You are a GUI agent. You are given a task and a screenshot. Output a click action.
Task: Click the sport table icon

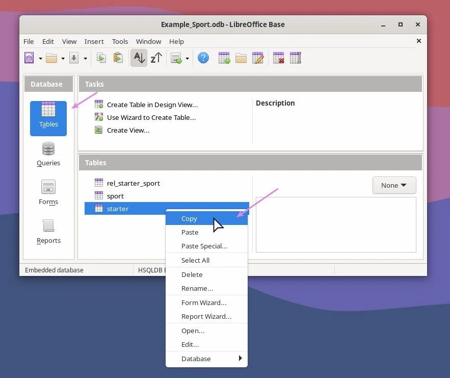[99, 195]
